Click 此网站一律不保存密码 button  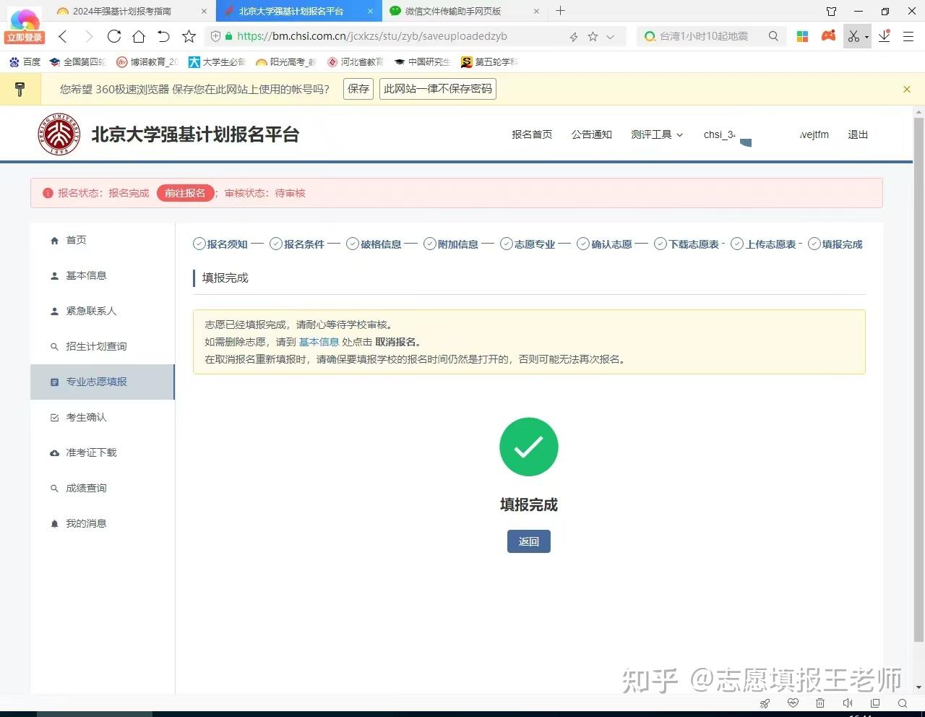438,89
